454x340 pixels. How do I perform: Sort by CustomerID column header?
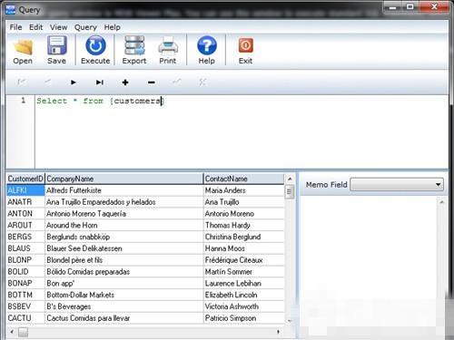click(25, 179)
